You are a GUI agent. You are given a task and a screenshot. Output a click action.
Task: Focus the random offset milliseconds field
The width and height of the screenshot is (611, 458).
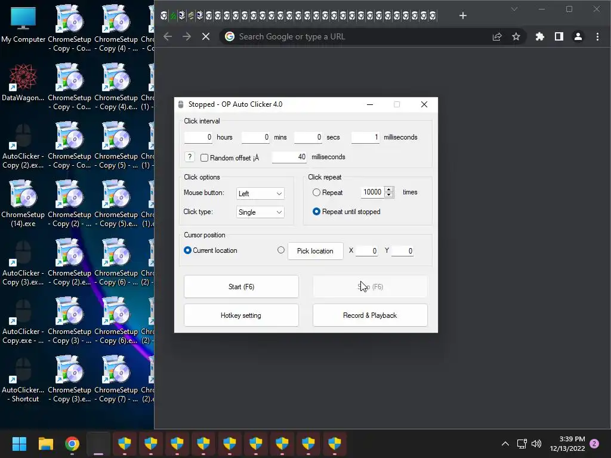[x=289, y=157]
